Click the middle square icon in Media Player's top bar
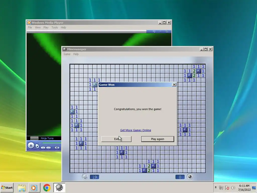The image size is (257, 193). point(160,31)
